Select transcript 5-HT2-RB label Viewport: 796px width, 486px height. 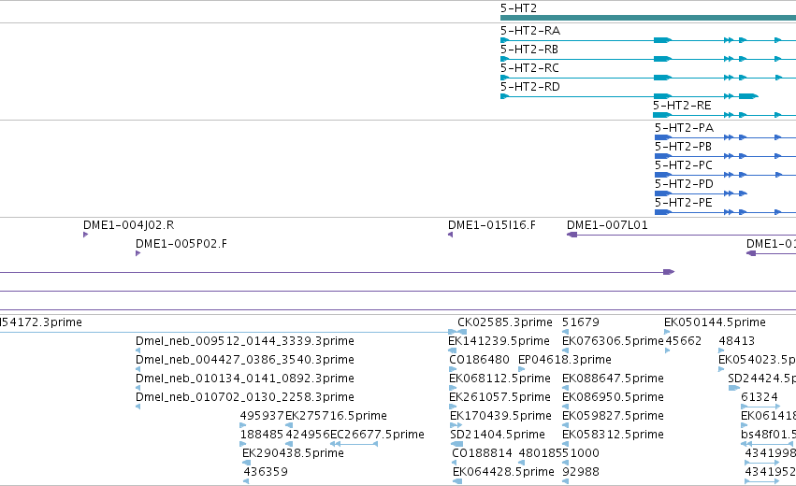coord(529,50)
